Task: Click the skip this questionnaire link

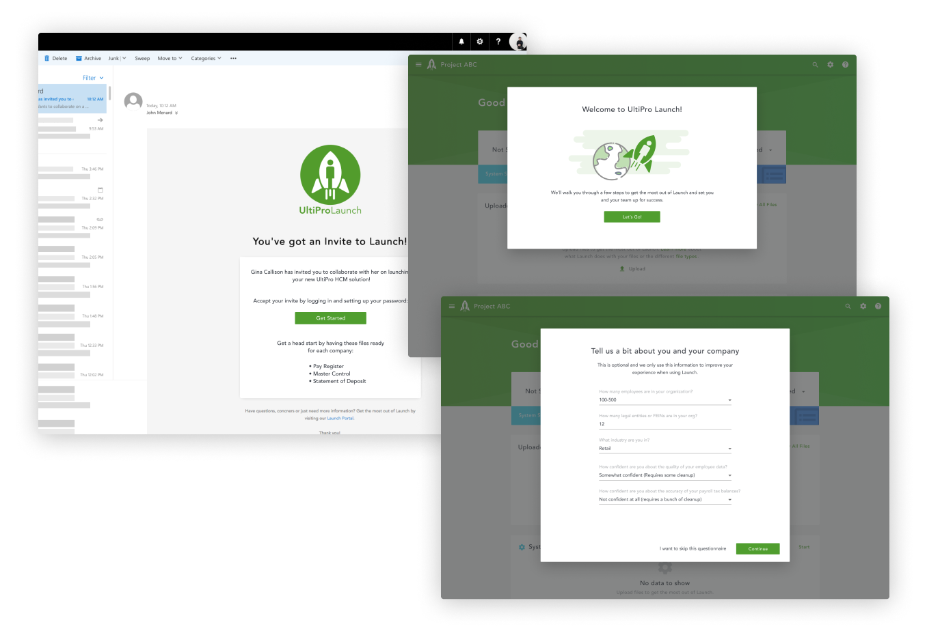Action: tap(693, 549)
